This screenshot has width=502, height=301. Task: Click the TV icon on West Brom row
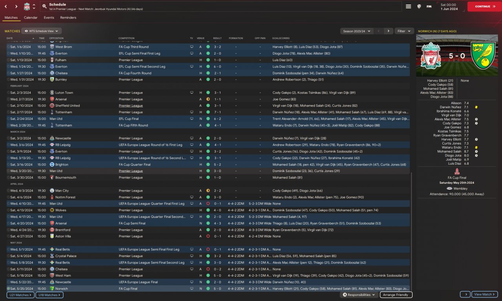coord(191,47)
